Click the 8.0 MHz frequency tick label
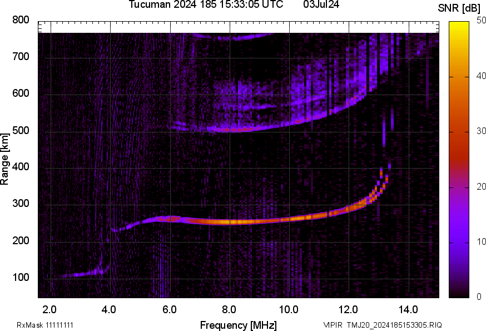 (x=229, y=309)
